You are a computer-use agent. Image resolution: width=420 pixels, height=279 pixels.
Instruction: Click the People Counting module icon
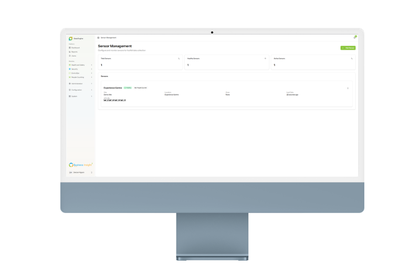coord(70,77)
